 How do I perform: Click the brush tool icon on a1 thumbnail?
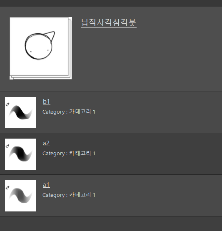click(7, 188)
